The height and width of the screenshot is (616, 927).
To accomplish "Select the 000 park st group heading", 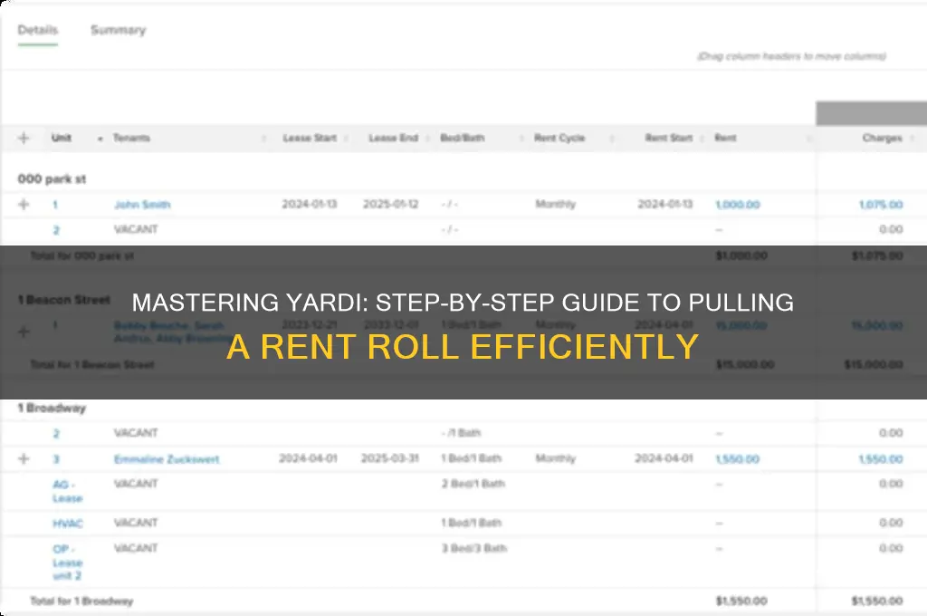I will click(x=52, y=178).
